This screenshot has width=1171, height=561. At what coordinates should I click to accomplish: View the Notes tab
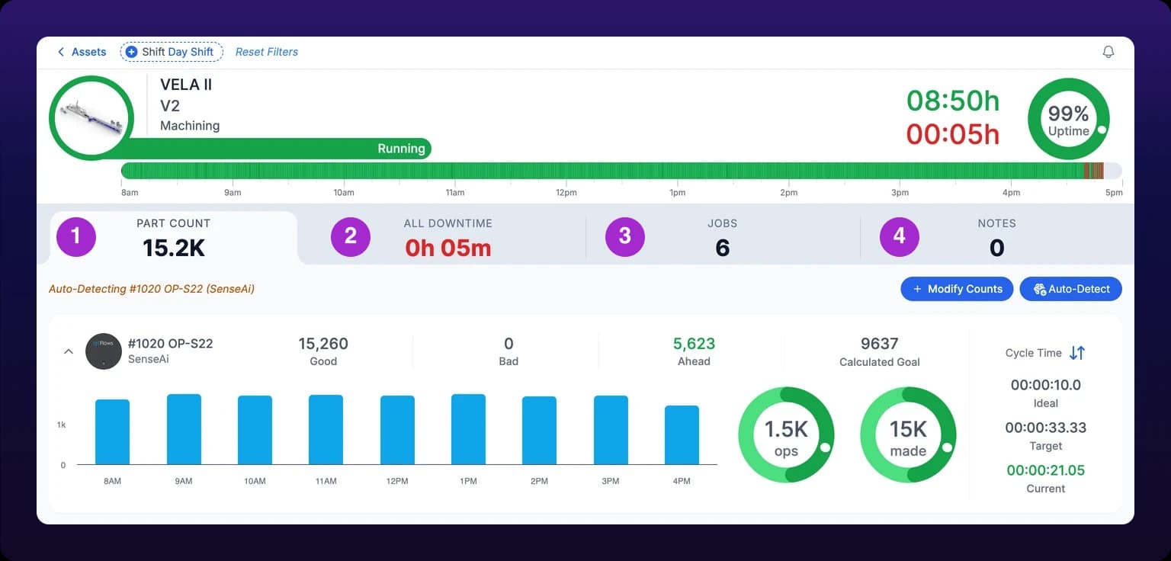click(x=997, y=238)
